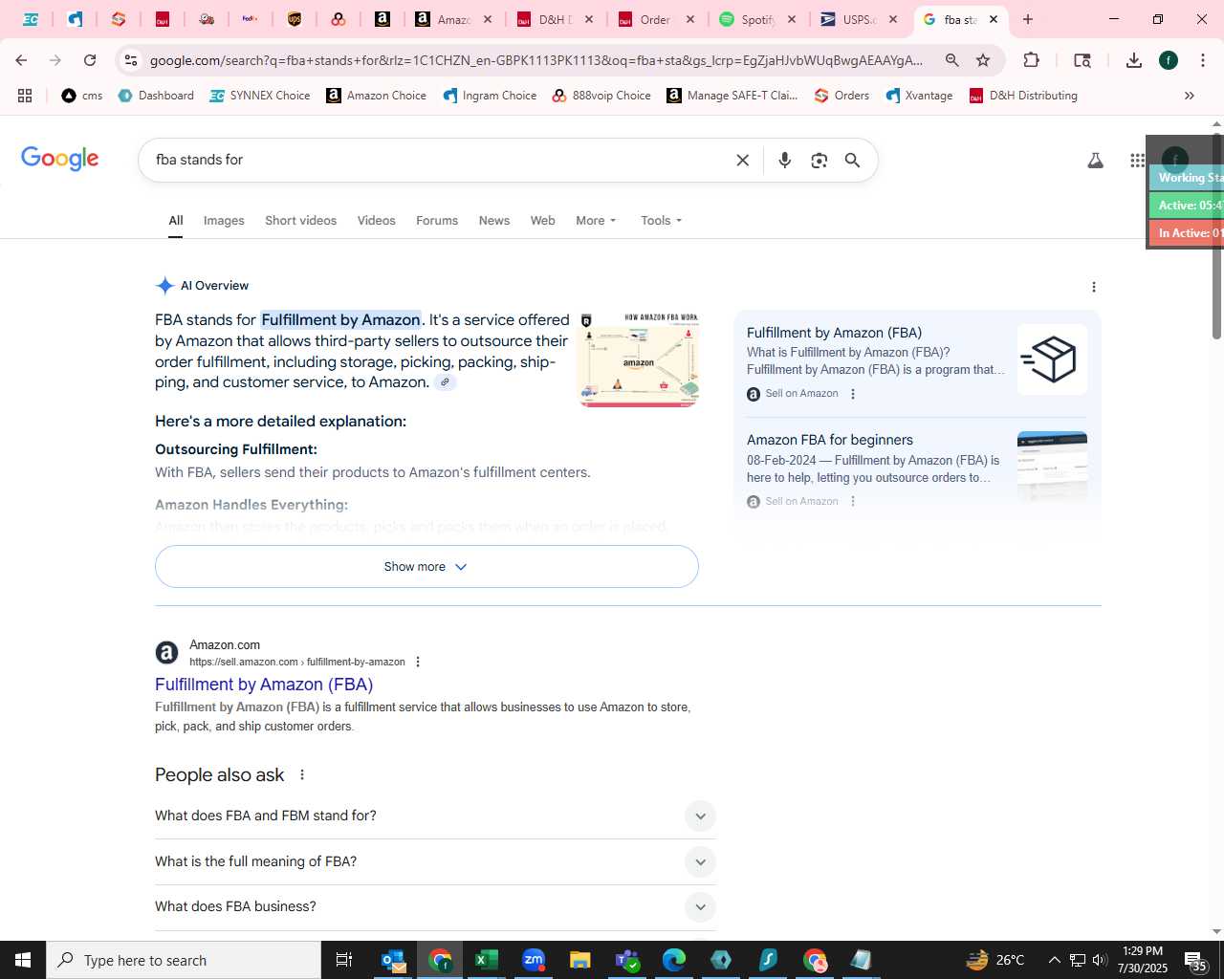The image size is (1224, 979).
Task: Switch to the Web search tab
Action: pyautogui.click(x=542, y=221)
